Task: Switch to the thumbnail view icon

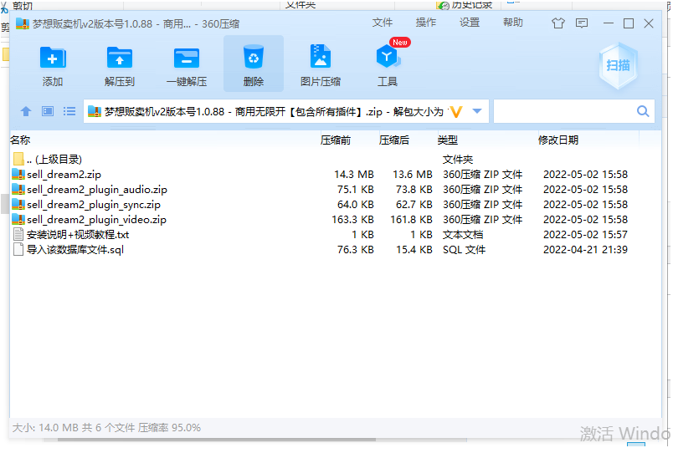Action: click(48, 111)
